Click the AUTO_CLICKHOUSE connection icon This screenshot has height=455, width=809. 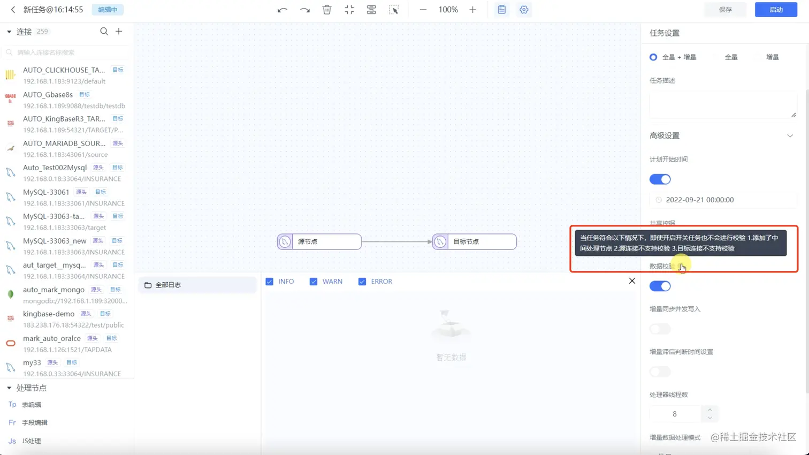(10, 75)
